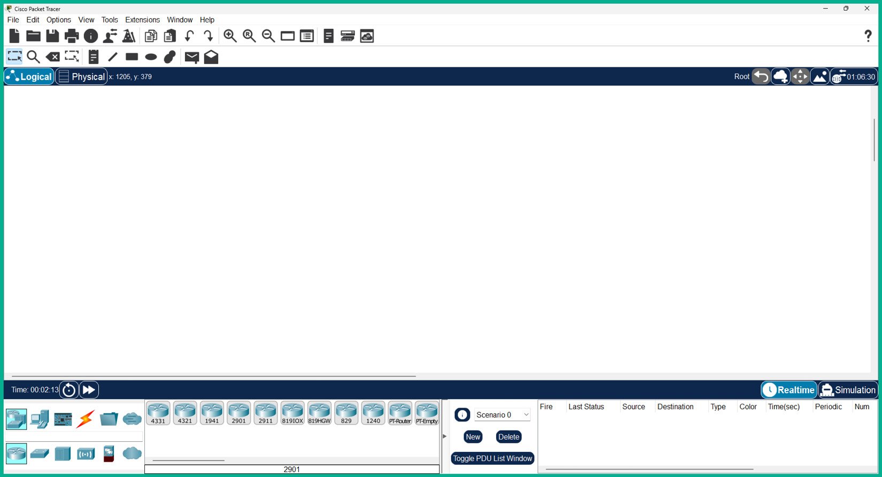
Task: Click Add Simple PDU envelope icon
Action: click(x=192, y=57)
